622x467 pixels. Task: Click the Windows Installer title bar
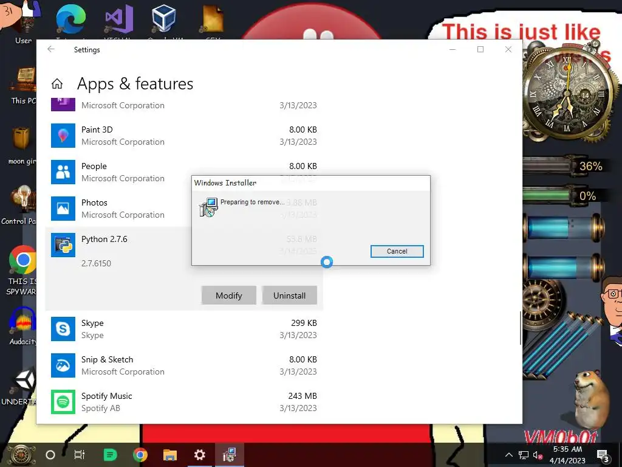(310, 182)
